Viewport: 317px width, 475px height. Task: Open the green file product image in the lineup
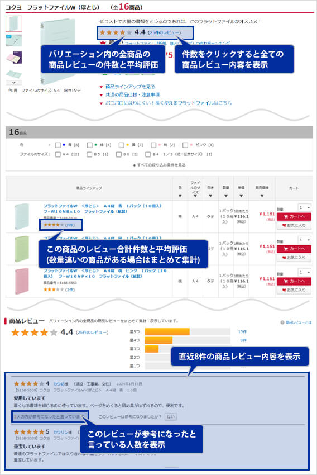coord(22,249)
